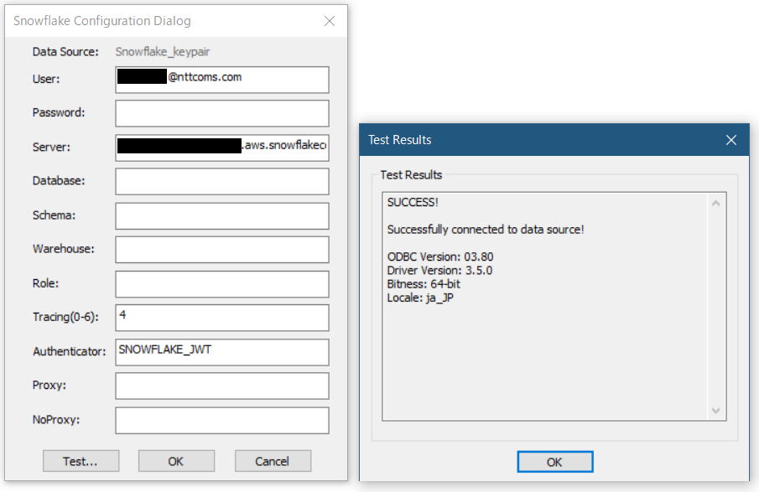Click the Proxy input field
Image resolution: width=759 pixels, height=492 pixels.
[222, 386]
